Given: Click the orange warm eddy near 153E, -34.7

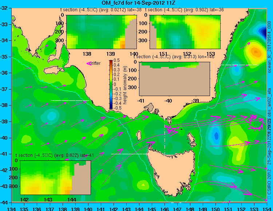Looking at the screenshot, I should (256, 52).
